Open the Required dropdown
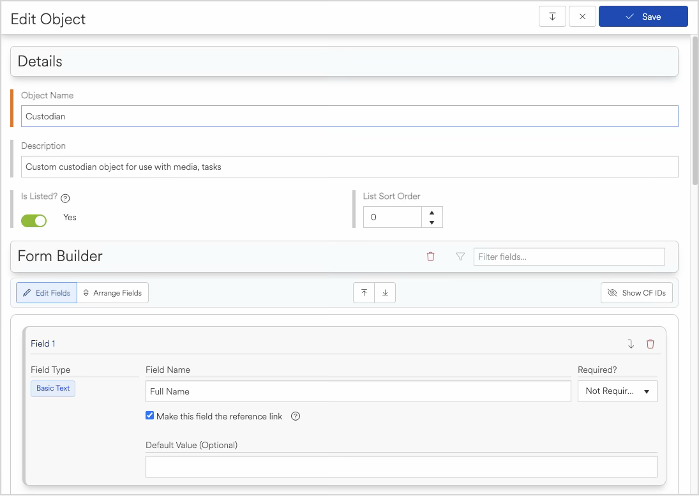 coord(617,391)
